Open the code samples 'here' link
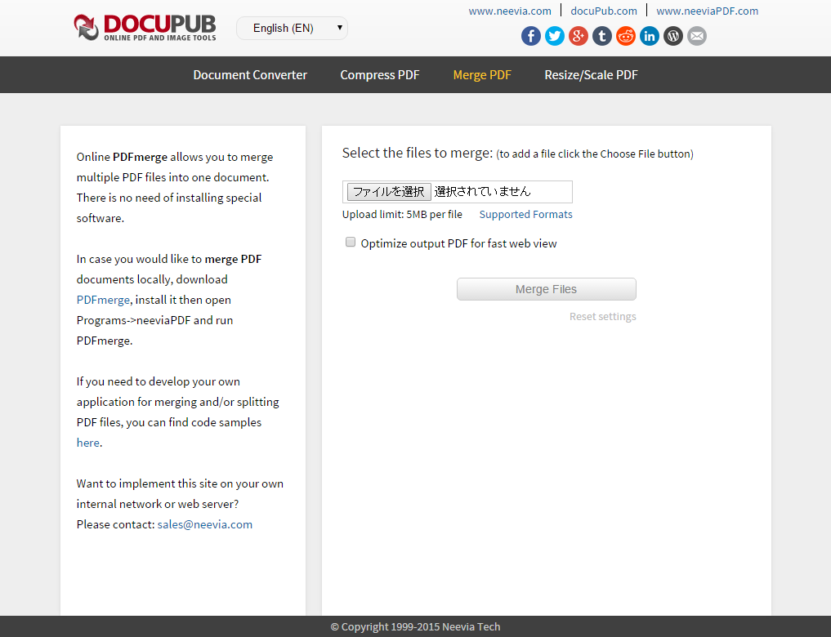The image size is (831, 637). click(88, 443)
